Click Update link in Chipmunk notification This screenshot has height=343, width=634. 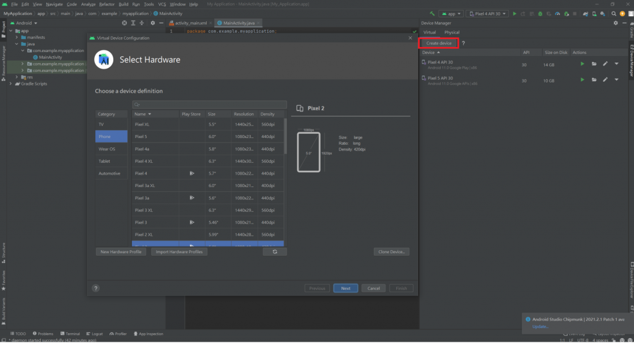[540, 326]
